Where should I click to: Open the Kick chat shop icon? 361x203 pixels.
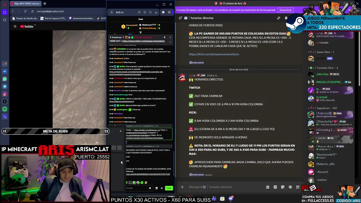point(157,188)
